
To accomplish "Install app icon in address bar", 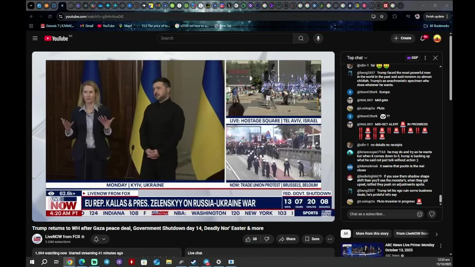I will 373,16.
